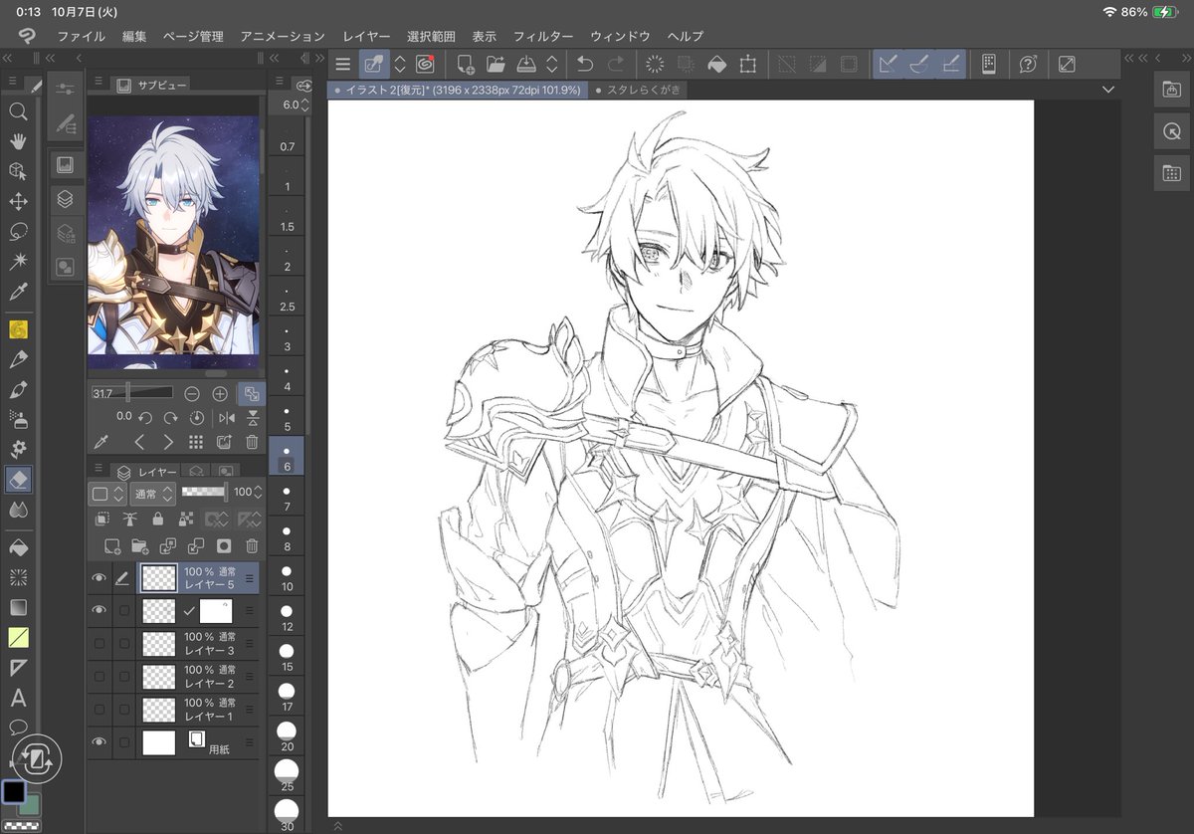Select the Eyedropper tool in toolbar
Screen dimensions: 1194x834
point(18,292)
